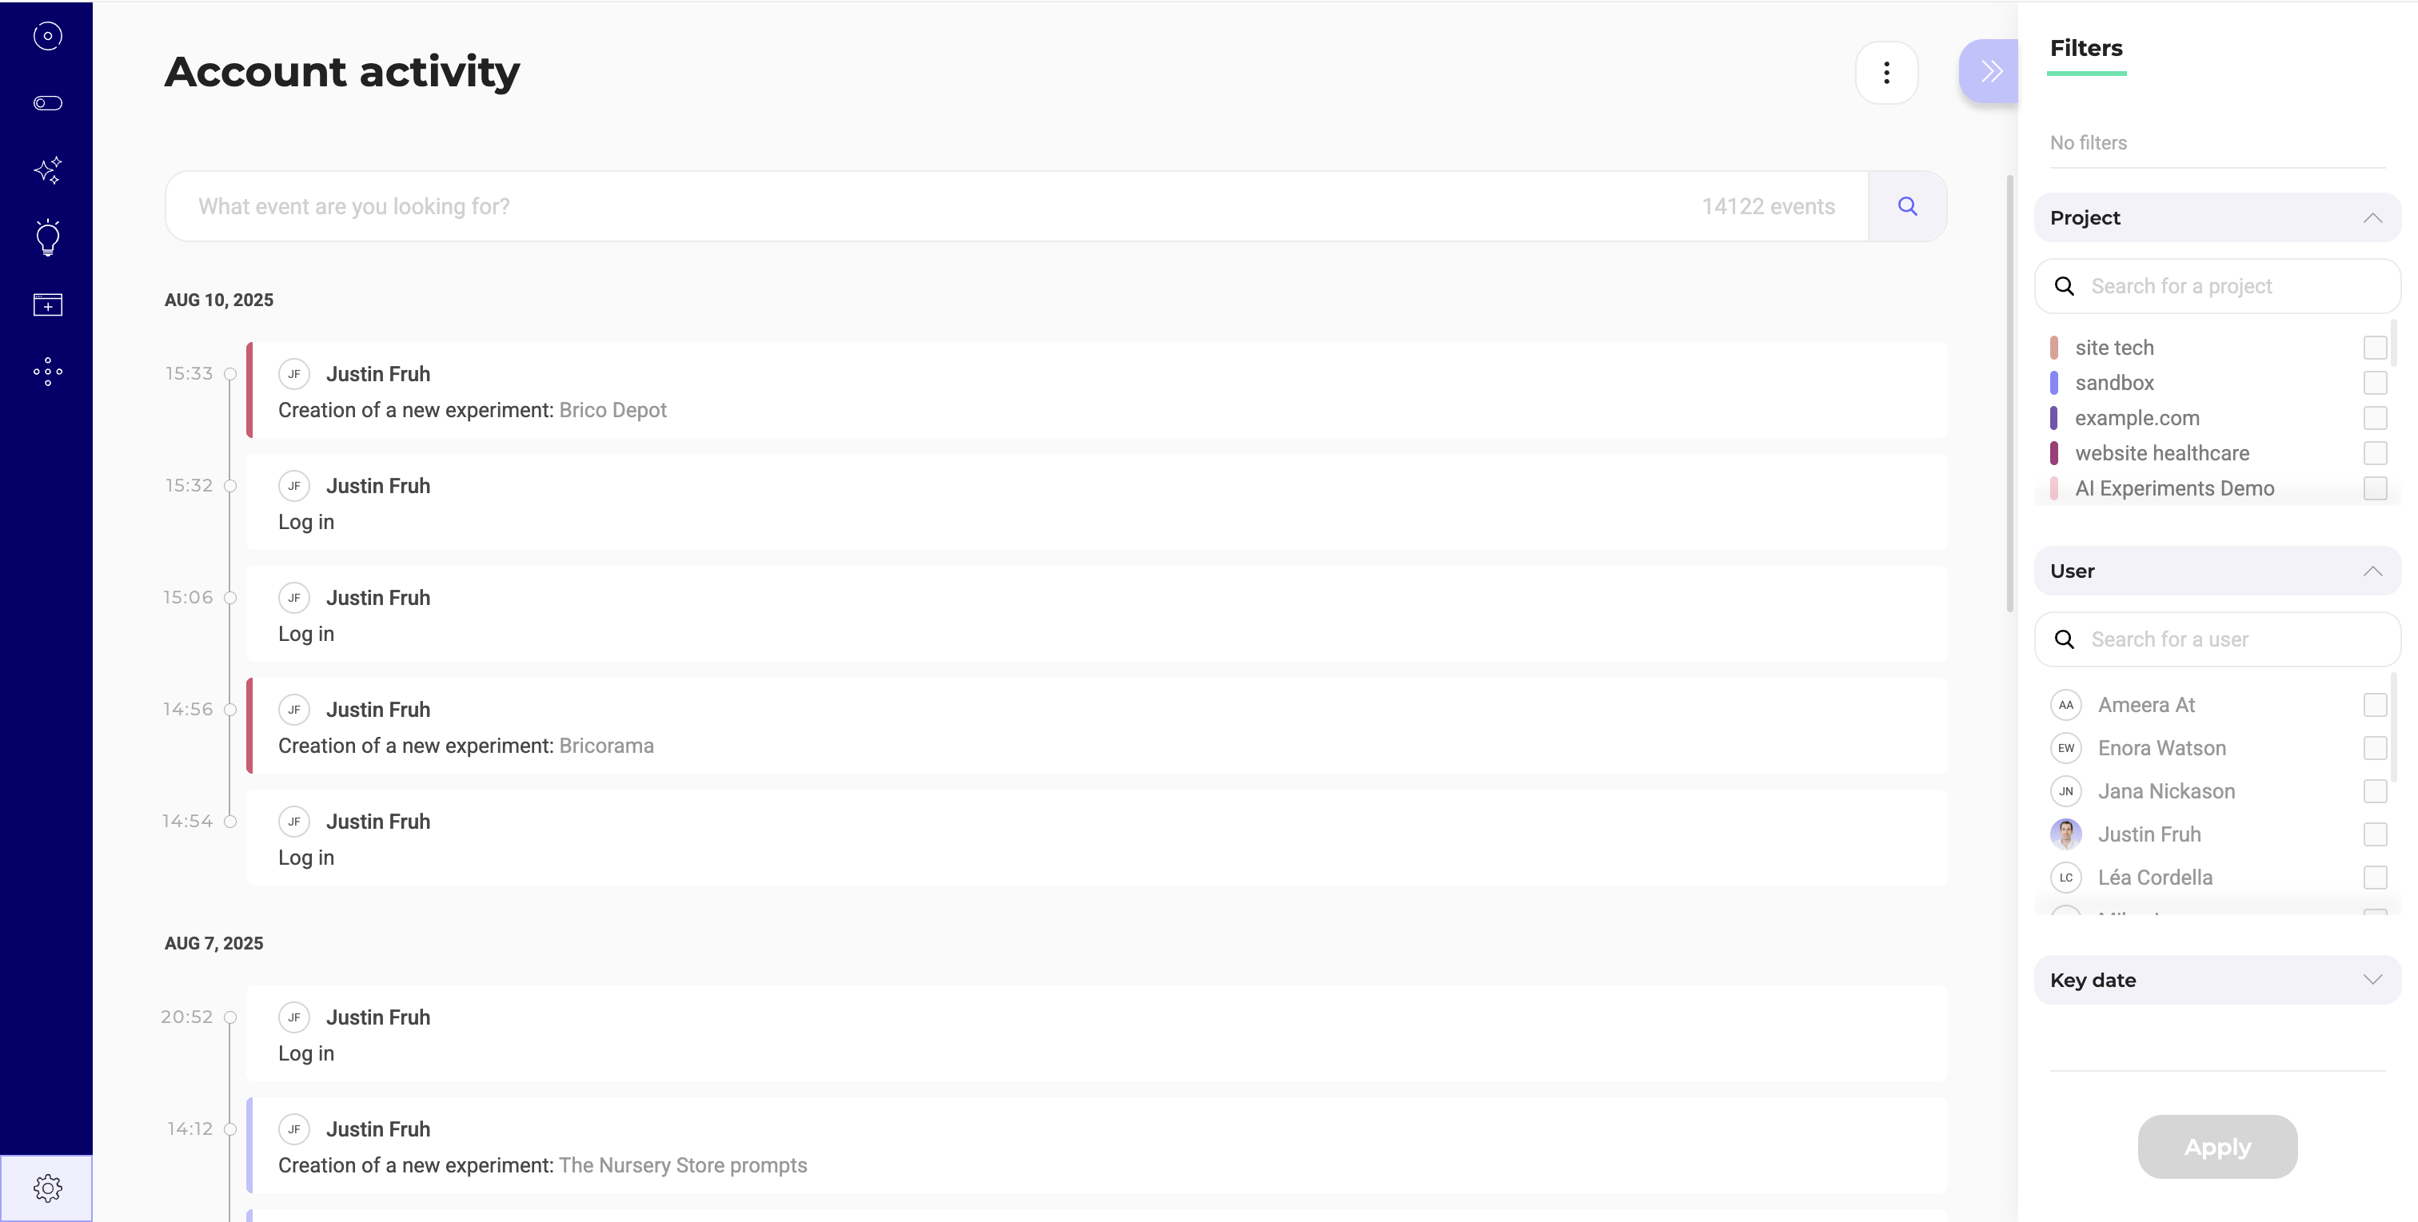Click the magnifier search button for events

[1906, 206]
